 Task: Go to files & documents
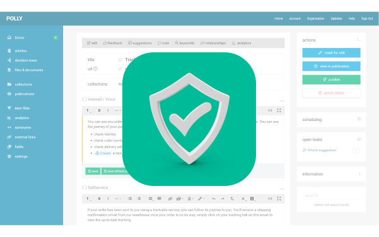pos(25,70)
